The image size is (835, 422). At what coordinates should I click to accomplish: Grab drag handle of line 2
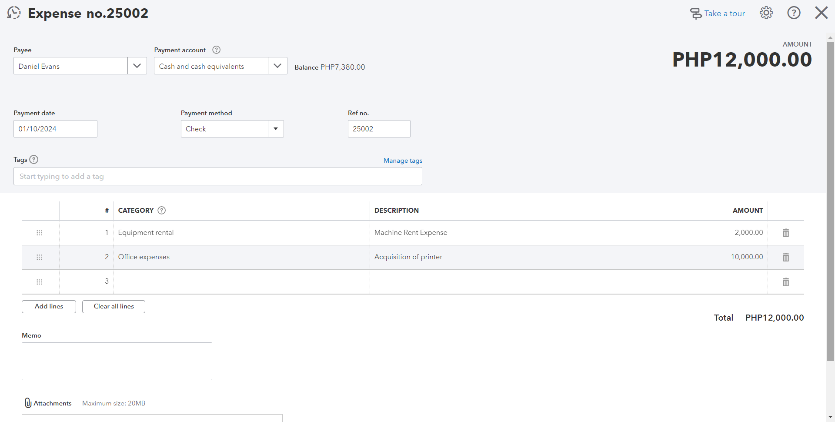pyautogui.click(x=40, y=257)
